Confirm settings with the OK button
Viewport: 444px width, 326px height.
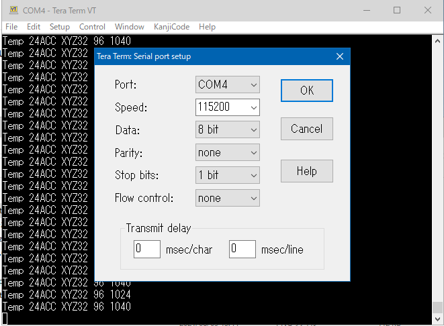click(307, 91)
